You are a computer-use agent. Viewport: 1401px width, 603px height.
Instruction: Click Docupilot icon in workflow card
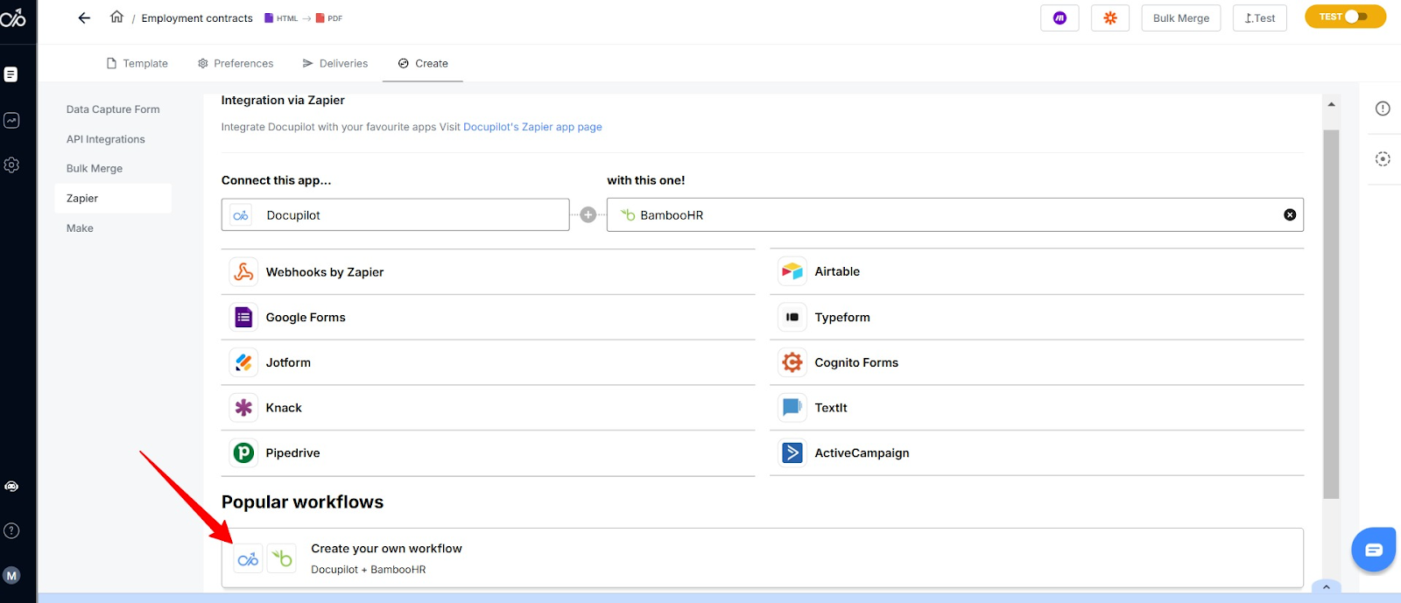[248, 558]
